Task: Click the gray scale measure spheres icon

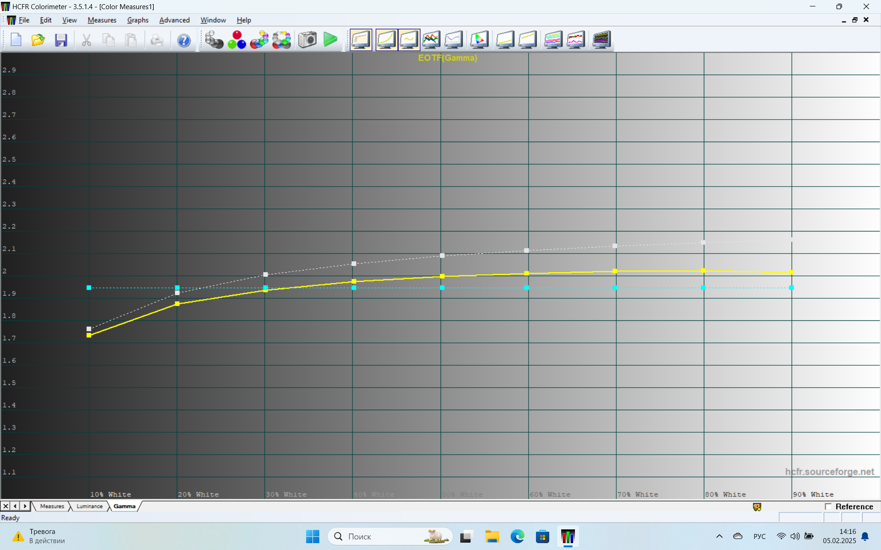Action: (214, 40)
